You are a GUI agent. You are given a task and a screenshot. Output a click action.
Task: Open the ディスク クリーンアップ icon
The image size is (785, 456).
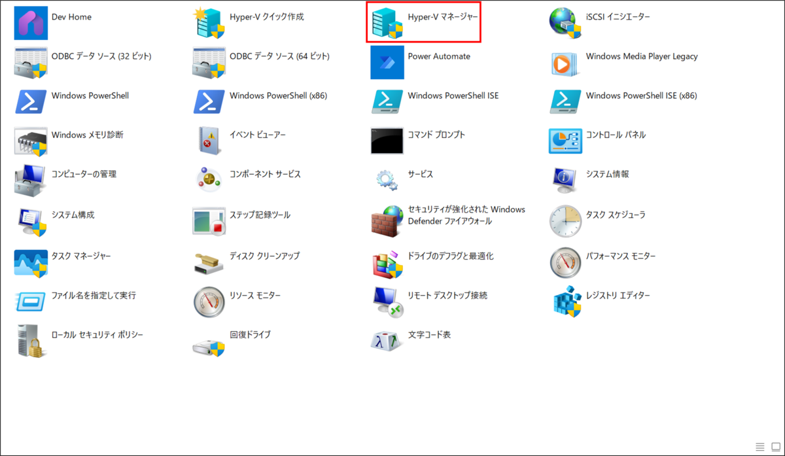[x=209, y=262]
